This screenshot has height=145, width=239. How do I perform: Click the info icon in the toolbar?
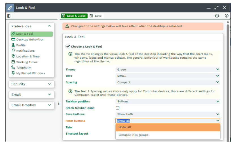click(x=217, y=16)
